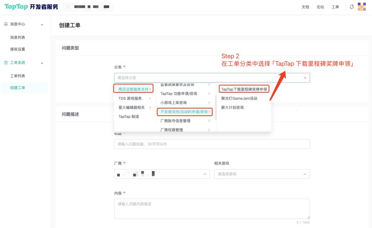Click the 请选择分类 category dropdown field
The height and width of the screenshot is (228, 372).
[x=212, y=78]
